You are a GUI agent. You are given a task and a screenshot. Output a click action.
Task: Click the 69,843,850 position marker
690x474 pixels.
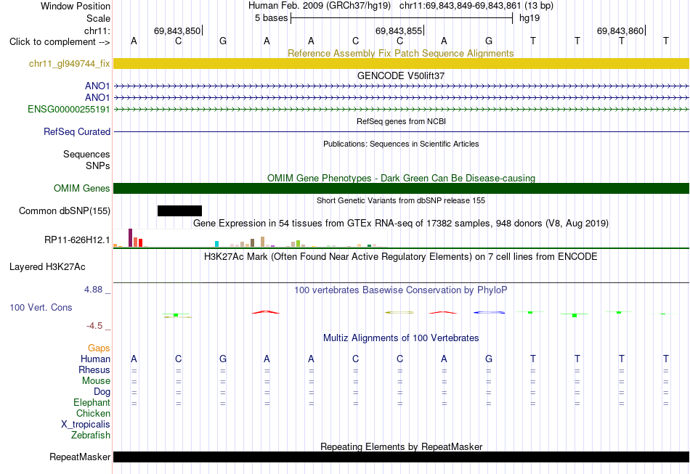pos(177,30)
